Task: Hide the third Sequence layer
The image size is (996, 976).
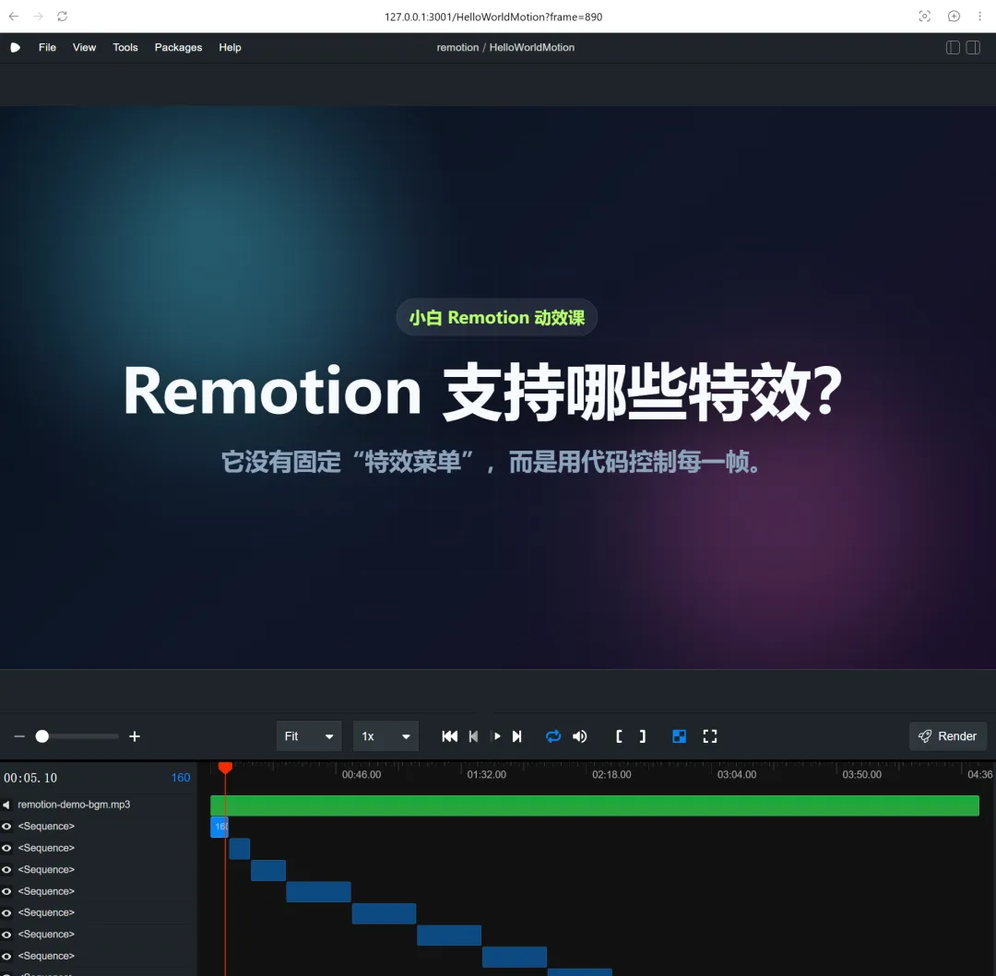Action: point(6,869)
